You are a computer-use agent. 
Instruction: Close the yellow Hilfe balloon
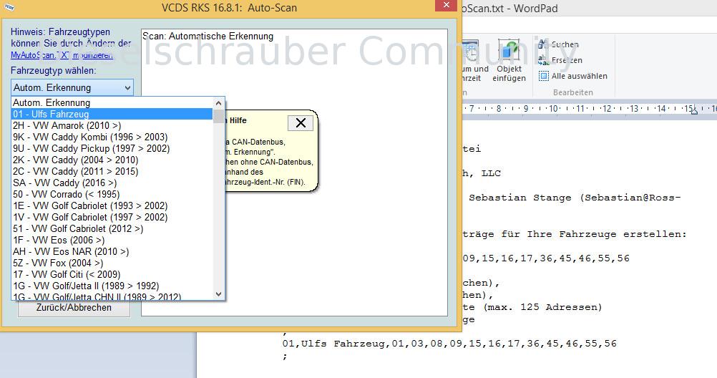[x=301, y=122]
